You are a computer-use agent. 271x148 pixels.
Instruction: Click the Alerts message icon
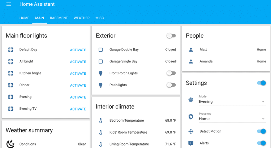(x=191, y=143)
